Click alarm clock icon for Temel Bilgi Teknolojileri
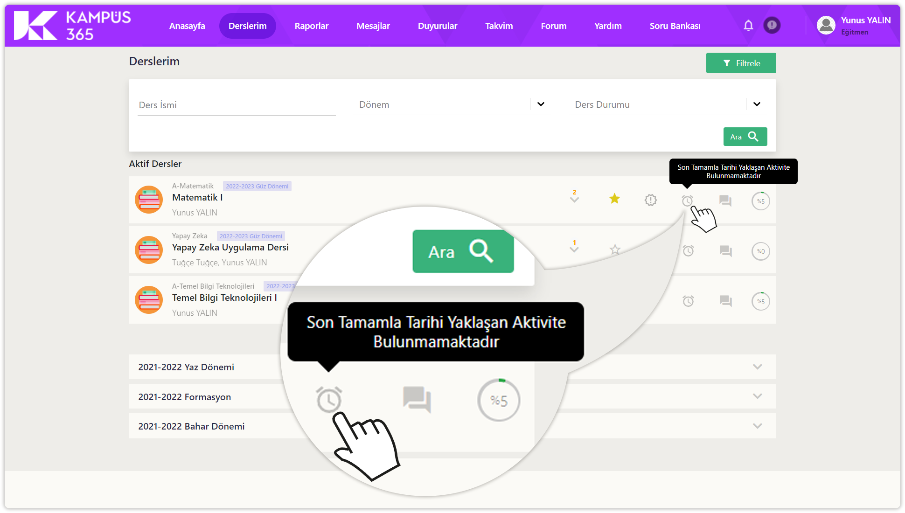Image resolution: width=905 pixels, height=513 pixels. [688, 301]
